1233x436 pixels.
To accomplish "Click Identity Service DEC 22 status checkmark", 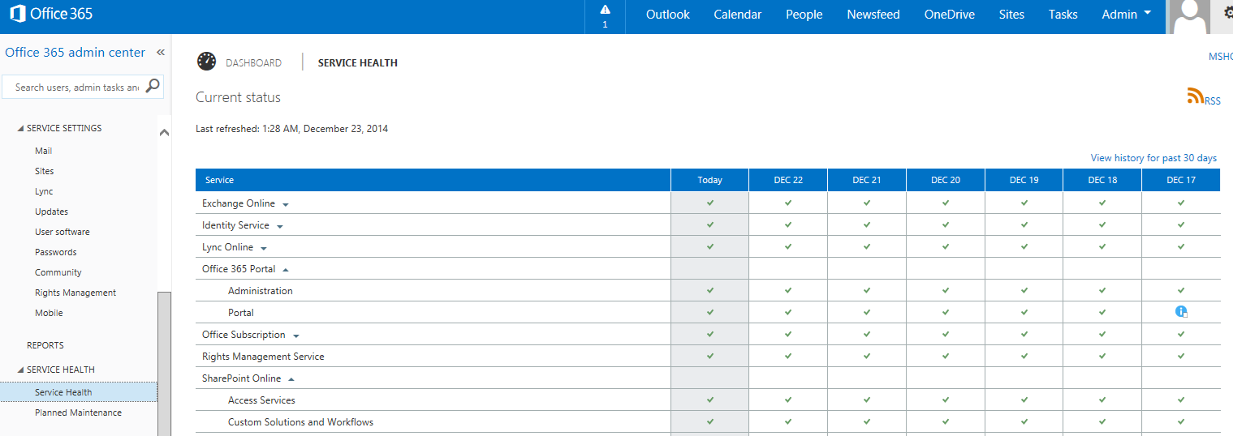I will point(788,224).
